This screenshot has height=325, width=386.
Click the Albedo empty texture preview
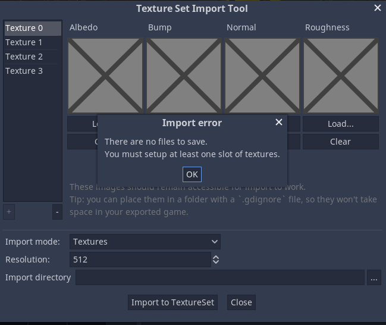tap(105, 76)
